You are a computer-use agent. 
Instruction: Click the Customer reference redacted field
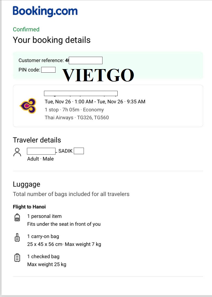(85, 60)
